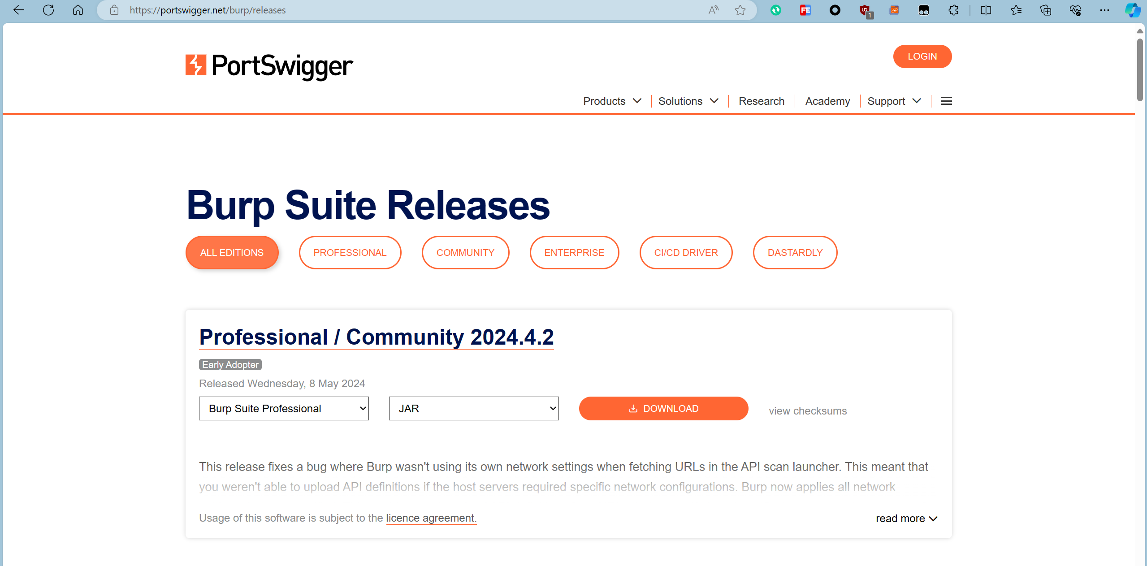The image size is (1147, 566).
Task: Refresh the page with reload icon
Action: 48,10
